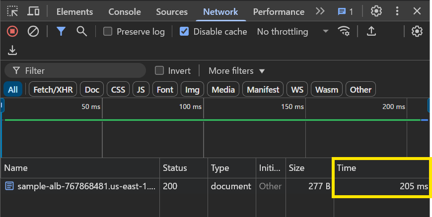Viewport: 432px width, 217px height.
Task: Click the 100 ms overview timeline label
Action: coord(190,107)
